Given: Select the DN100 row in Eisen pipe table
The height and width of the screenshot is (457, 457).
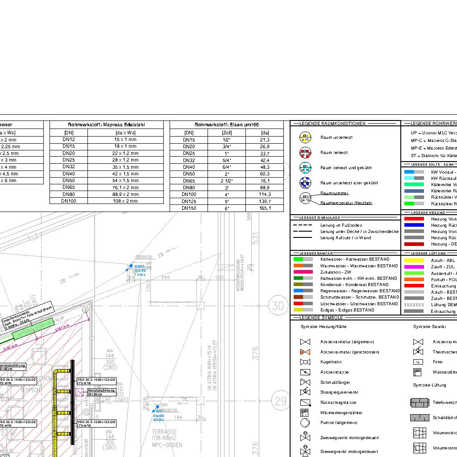Looking at the screenshot, I should tap(227, 194).
